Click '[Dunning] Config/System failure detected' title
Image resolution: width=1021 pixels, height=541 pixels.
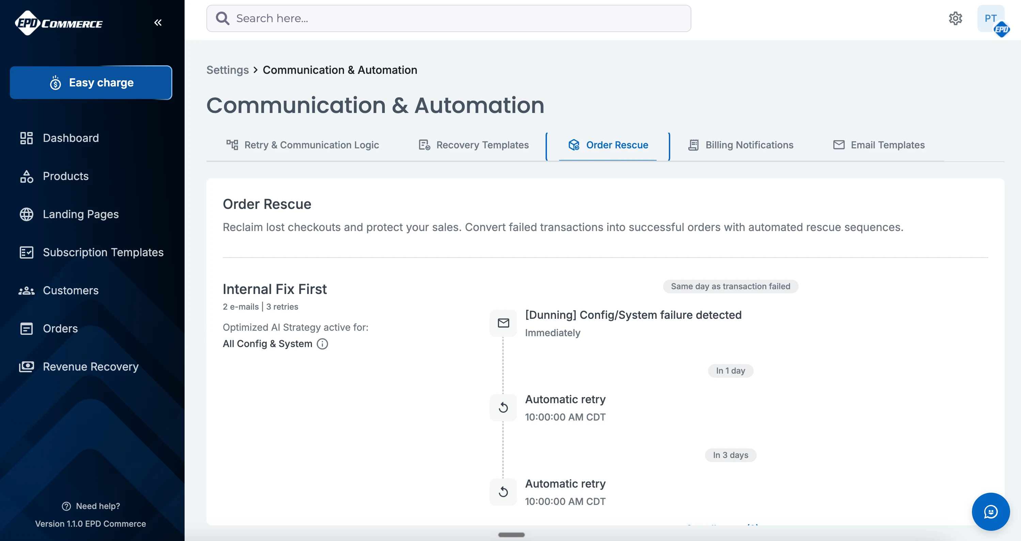633,315
